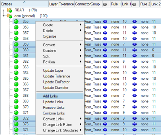Click blue Link 2 component icon in row 363
This screenshot has width=162, height=136.
point(134,67)
